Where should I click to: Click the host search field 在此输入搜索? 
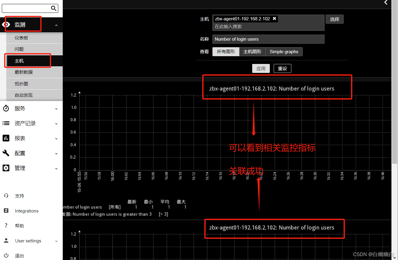click(268, 27)
